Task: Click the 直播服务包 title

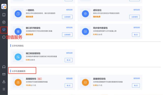Action: pyautogui.click(x=31, y=79)
